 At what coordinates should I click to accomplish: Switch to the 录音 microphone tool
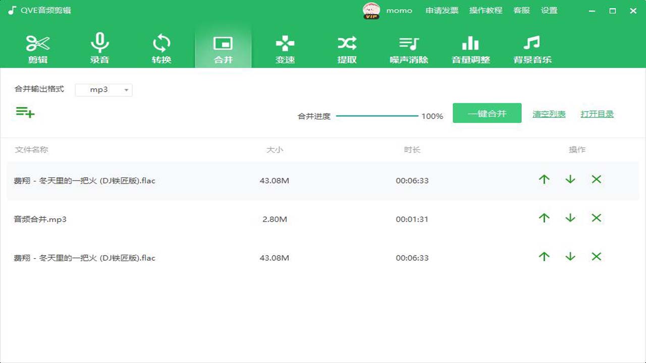(99, 49)
